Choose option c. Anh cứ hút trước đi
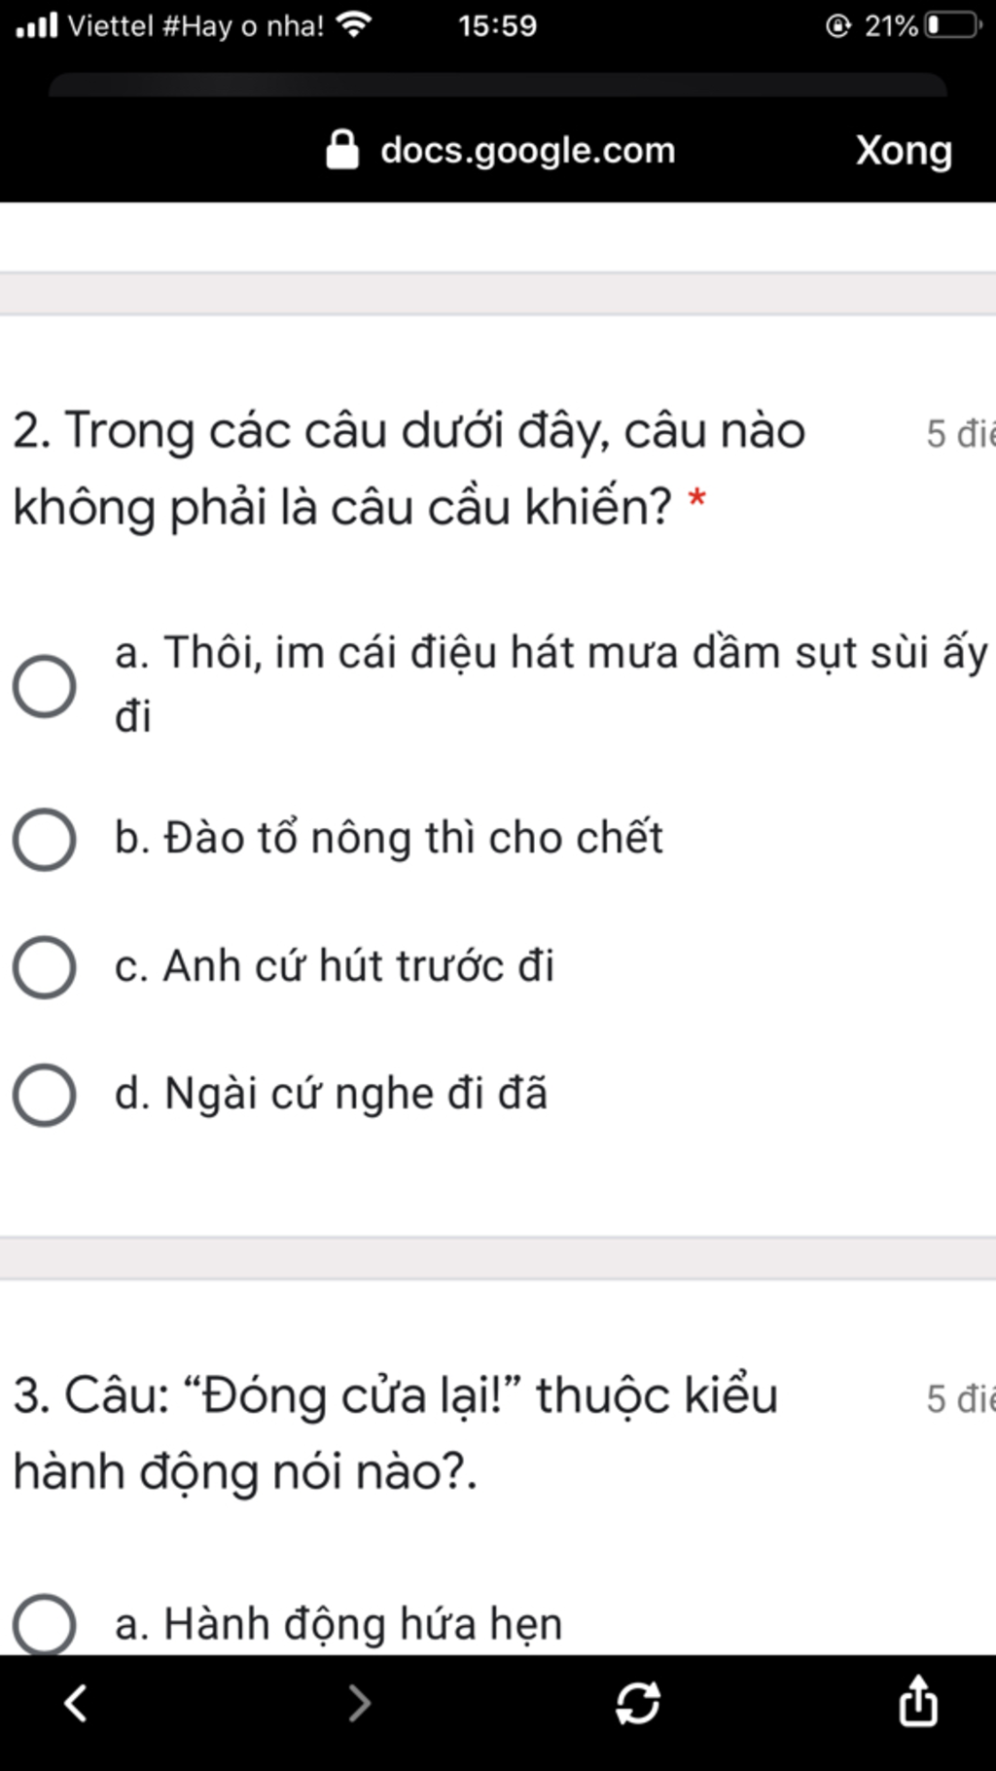Image resolution: width=996 pixels, height=1771 pixels. pyautogui.click(x=45, y=967)
